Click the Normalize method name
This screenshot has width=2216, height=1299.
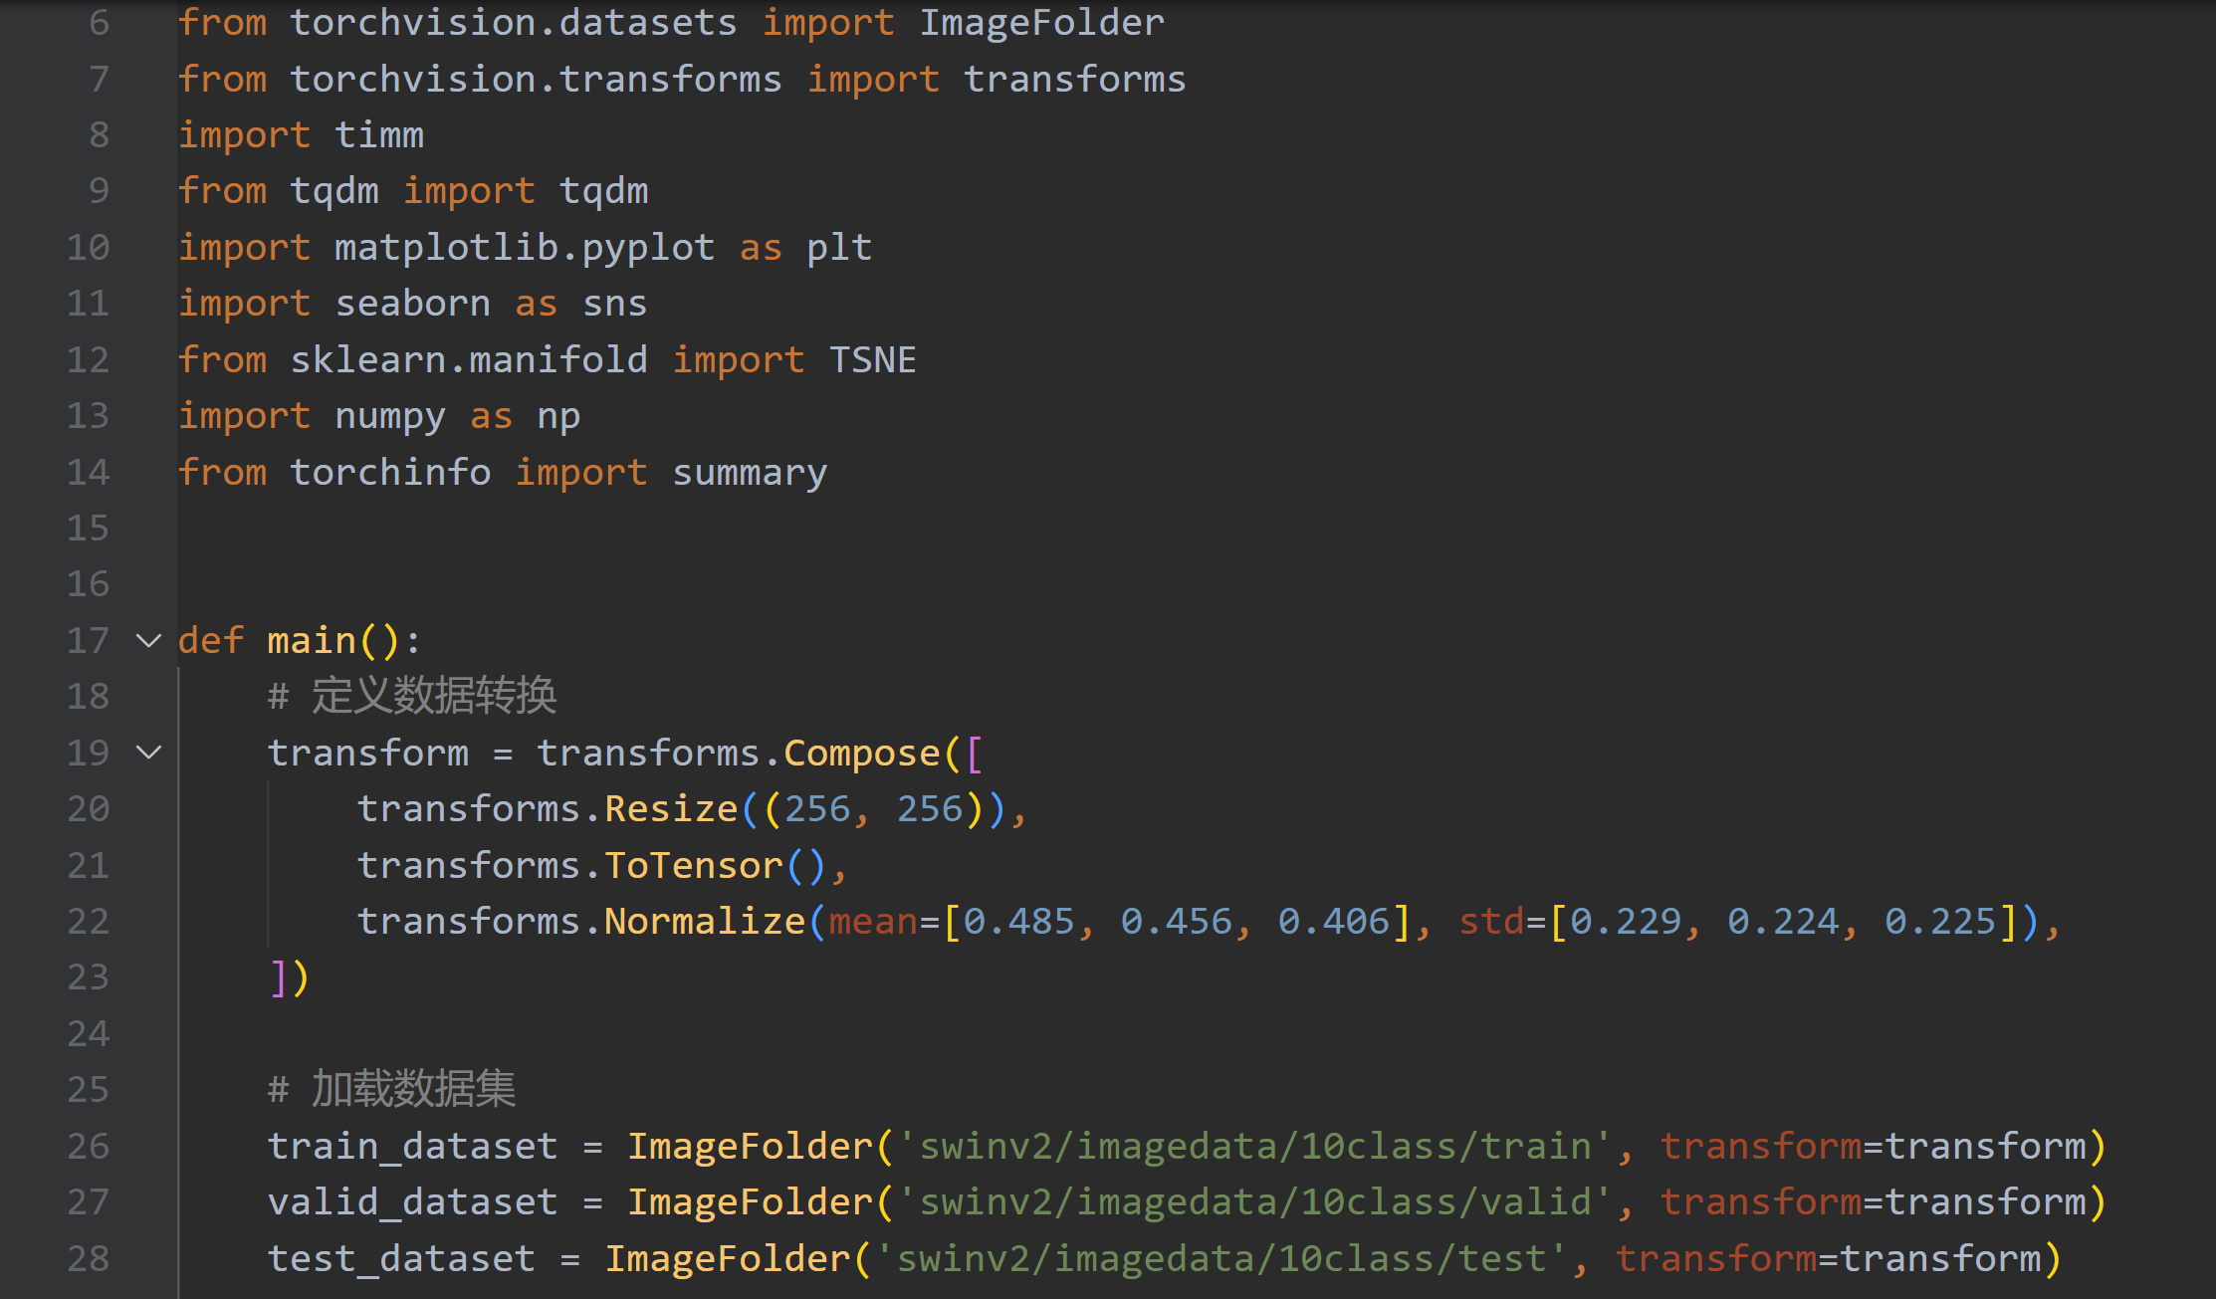coord(704,921)
